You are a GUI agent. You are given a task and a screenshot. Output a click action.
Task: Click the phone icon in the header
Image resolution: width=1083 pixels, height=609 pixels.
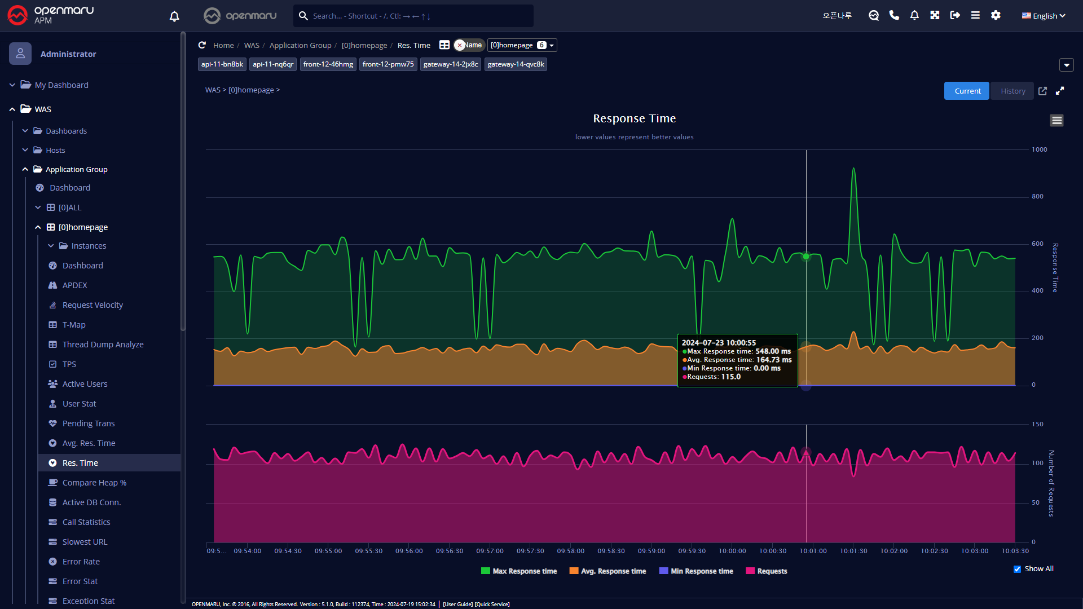tap(894, 15)
